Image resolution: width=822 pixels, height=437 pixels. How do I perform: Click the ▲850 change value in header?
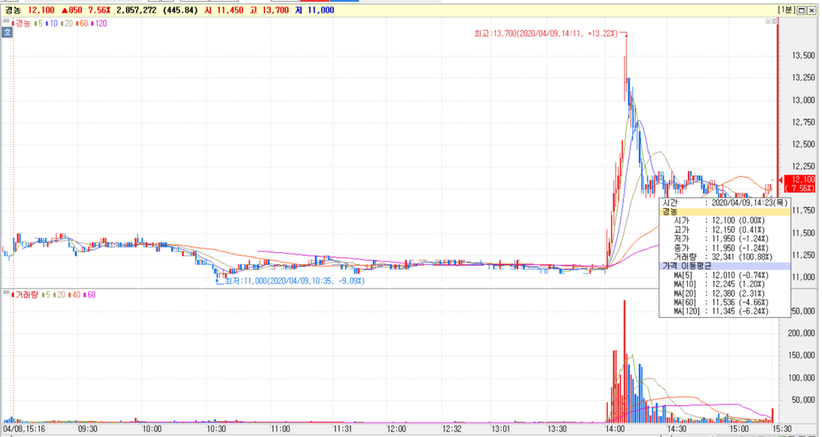(71, 10)
